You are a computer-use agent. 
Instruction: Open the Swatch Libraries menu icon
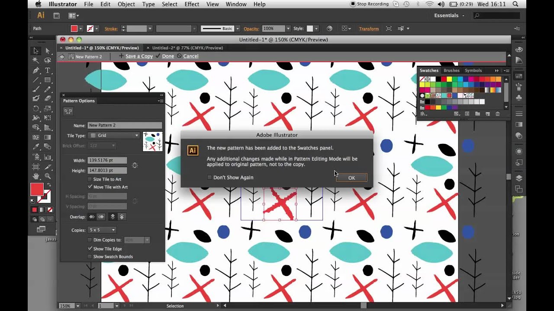(x=423, y=114)
